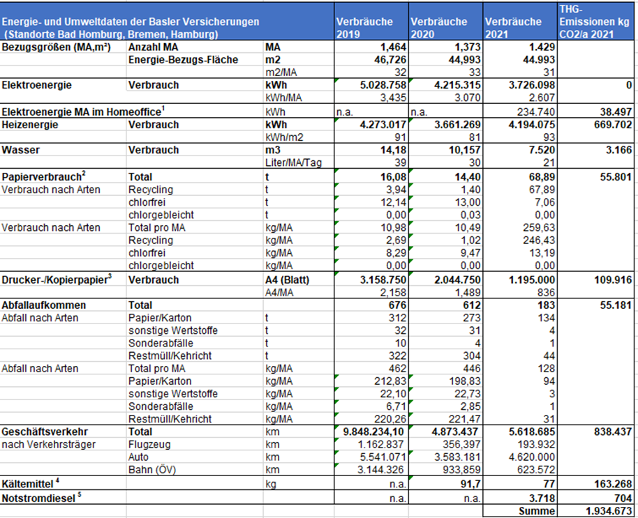This screenshot has height=518, width=638.
Task: Click the heating emissions value 669.702
Action: (613, 124)
